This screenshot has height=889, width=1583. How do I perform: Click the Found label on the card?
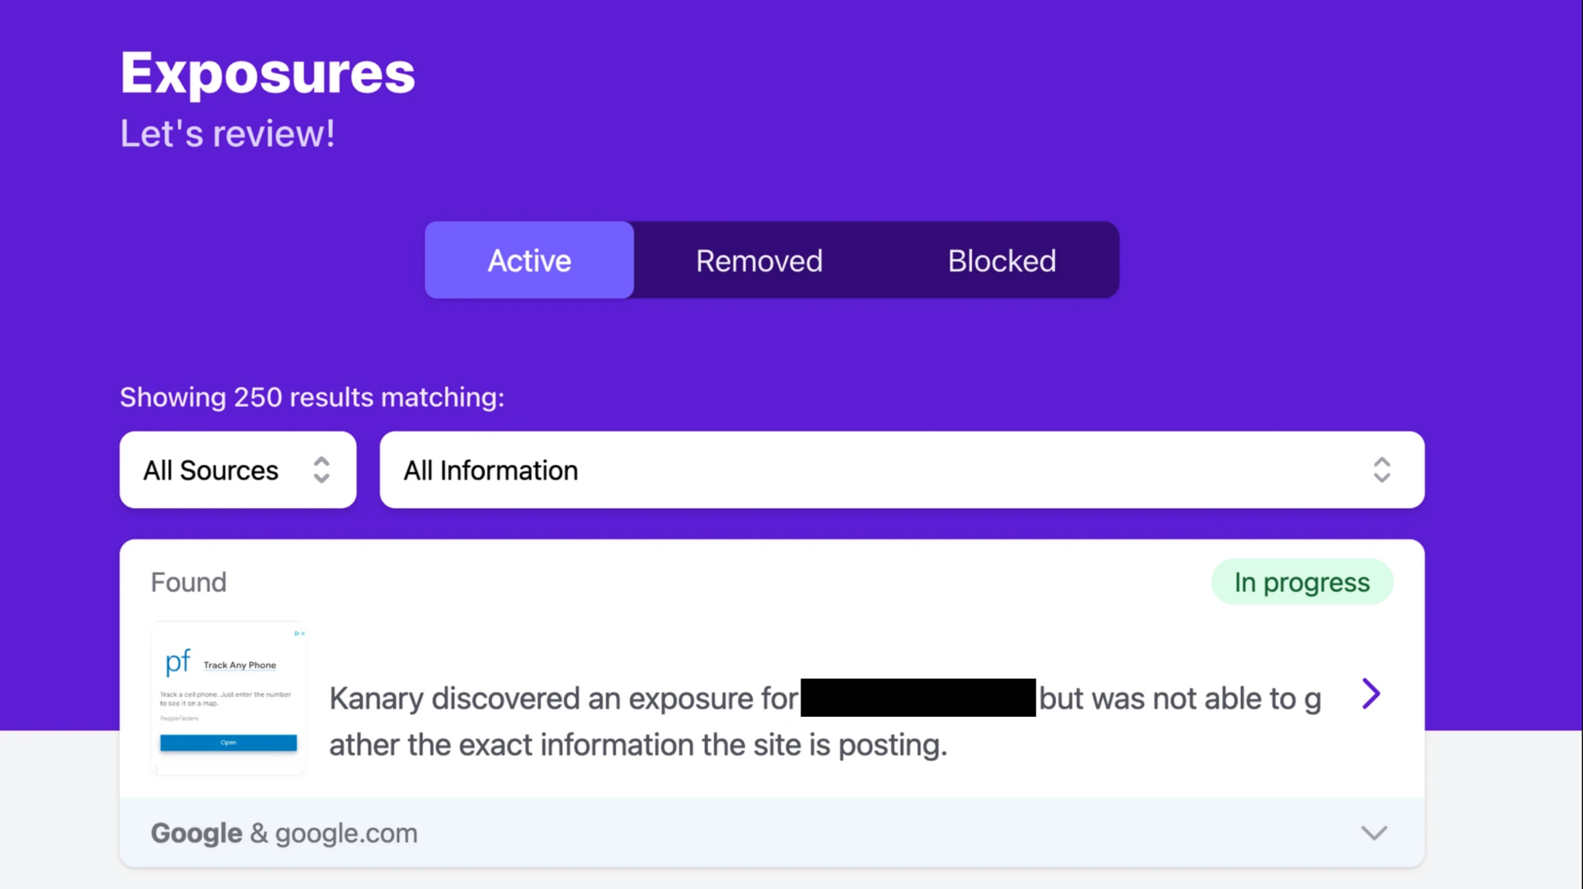point(188,582)
